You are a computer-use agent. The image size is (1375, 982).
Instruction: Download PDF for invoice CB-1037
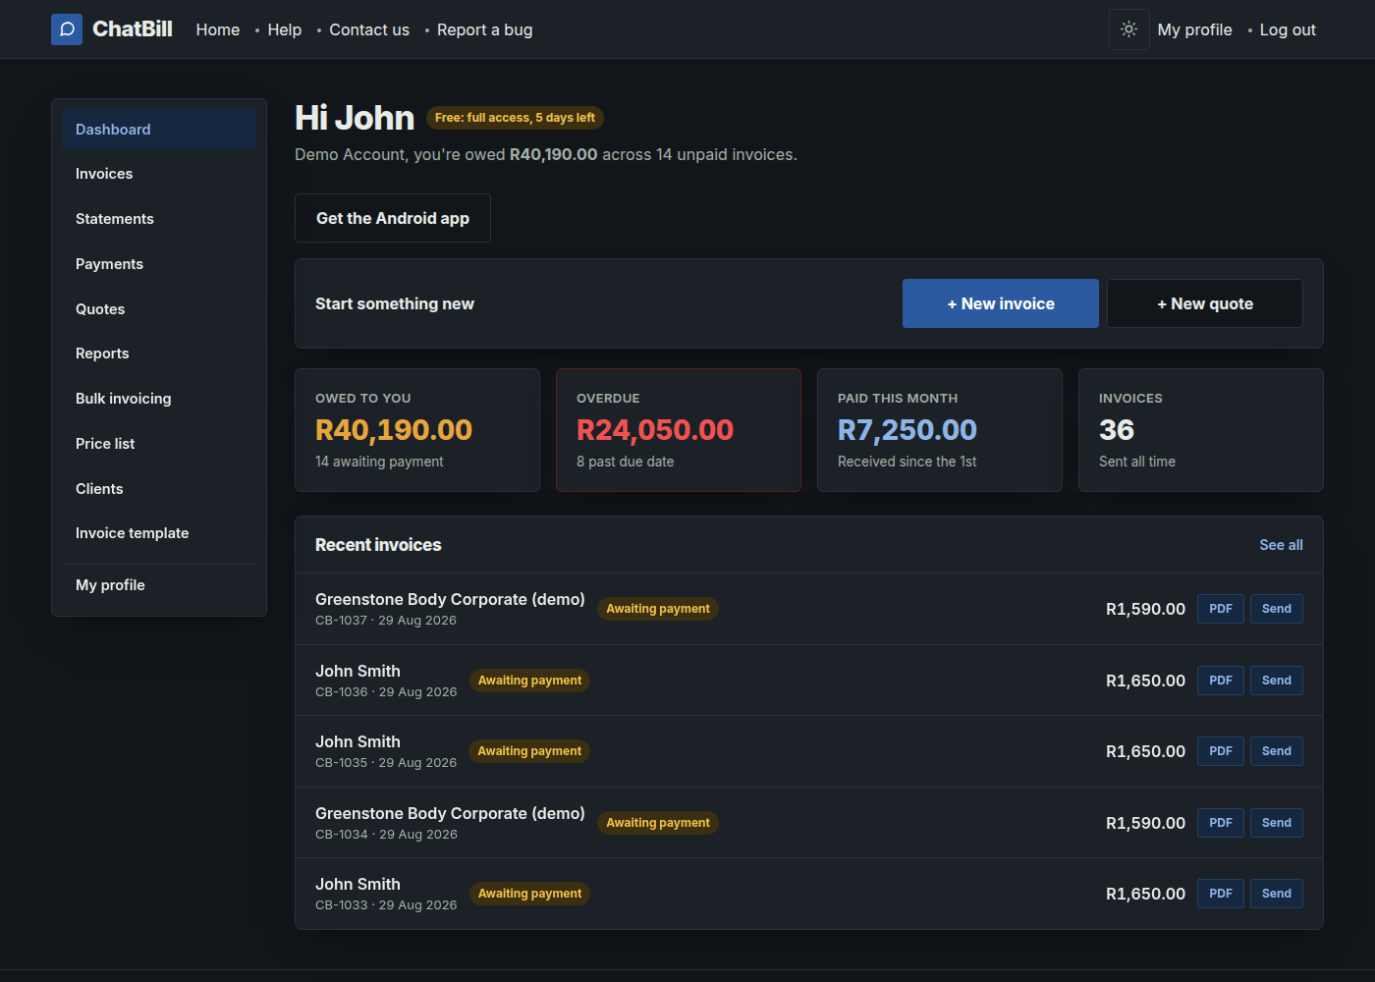click(1221, 609)
